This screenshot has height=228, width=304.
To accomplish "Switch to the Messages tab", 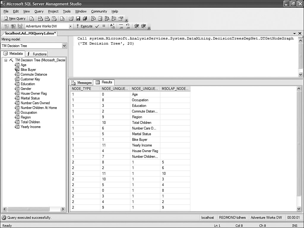I will click(81, 82).
